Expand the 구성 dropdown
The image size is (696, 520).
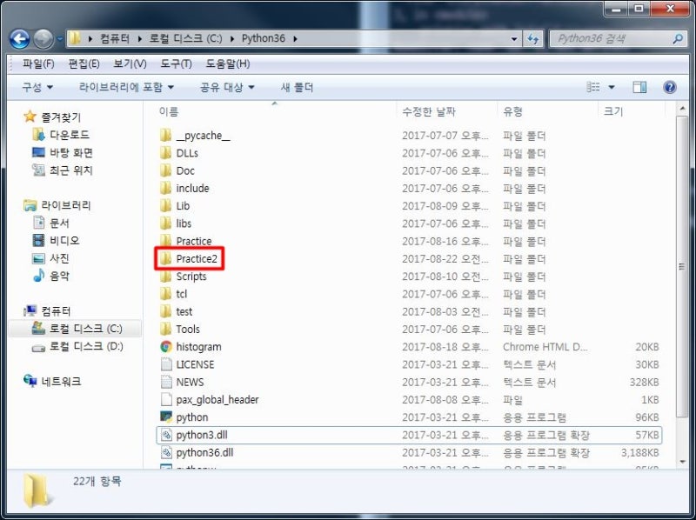pos(37,87)
